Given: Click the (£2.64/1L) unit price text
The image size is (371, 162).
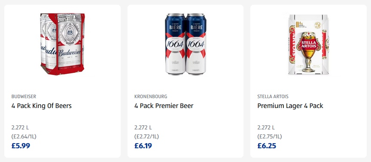Looking at the screenshot, I should (x=24, y=136).
